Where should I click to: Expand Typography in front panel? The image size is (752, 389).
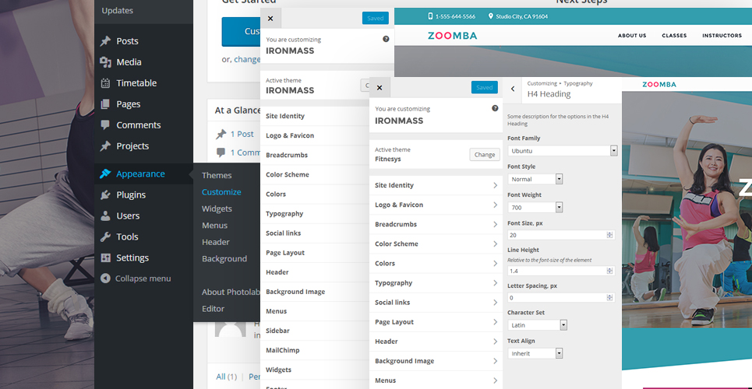coord(436,283)
